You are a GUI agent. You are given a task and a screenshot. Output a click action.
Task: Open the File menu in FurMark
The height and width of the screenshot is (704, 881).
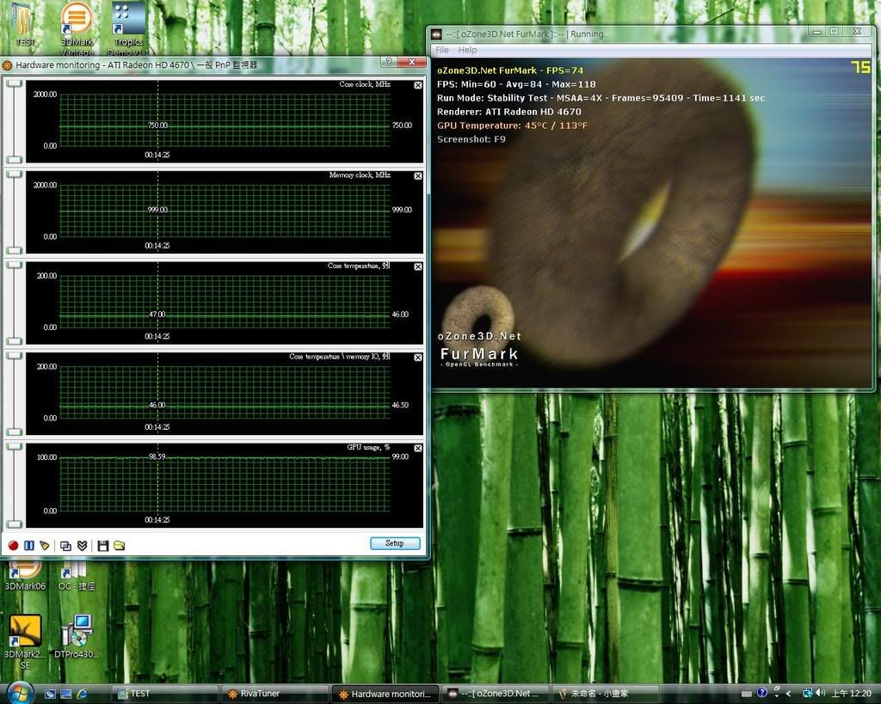coord(442,51)
